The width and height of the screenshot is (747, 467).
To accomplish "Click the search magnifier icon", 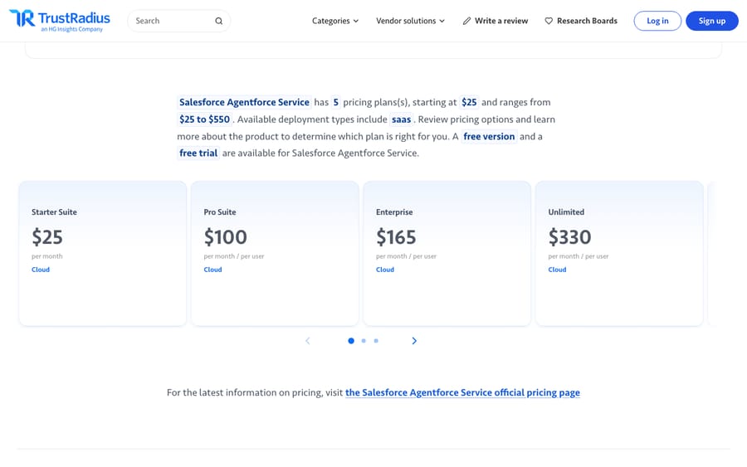I will click(x=218, y=21).
